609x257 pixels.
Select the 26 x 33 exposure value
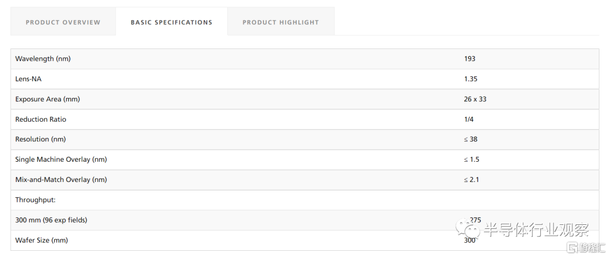475,99
